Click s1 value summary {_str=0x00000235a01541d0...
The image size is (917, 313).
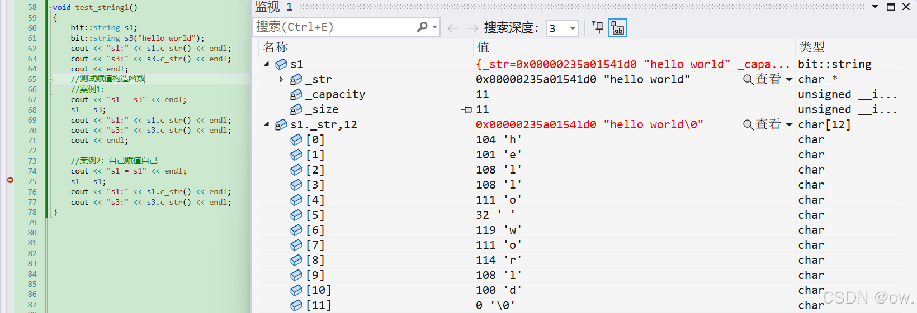[556, 64]
